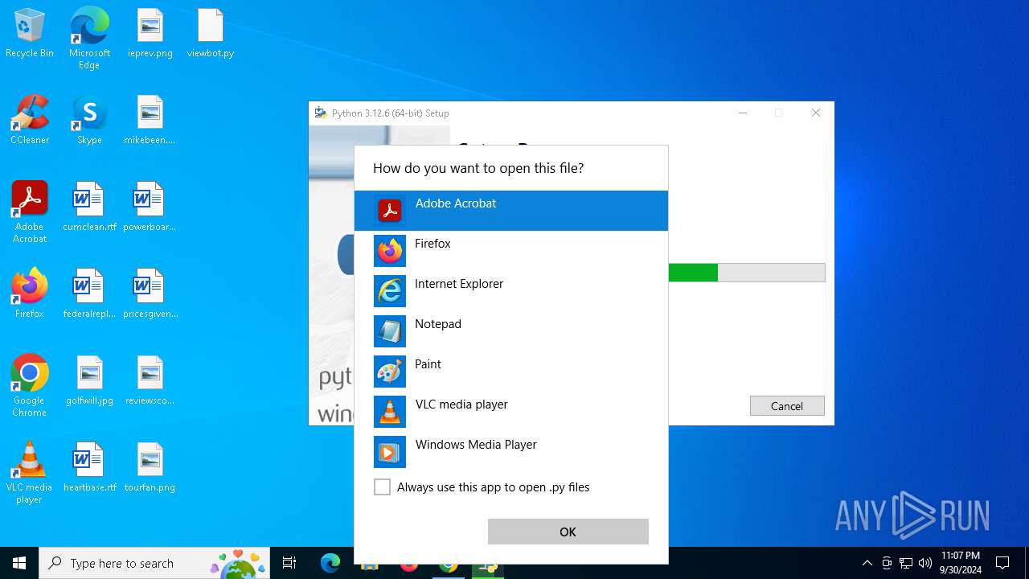Viewport: 1029px width, 579px height.
Task: Choose Adobe Acrobat in the open-with list
Action: tap(511, 211)
